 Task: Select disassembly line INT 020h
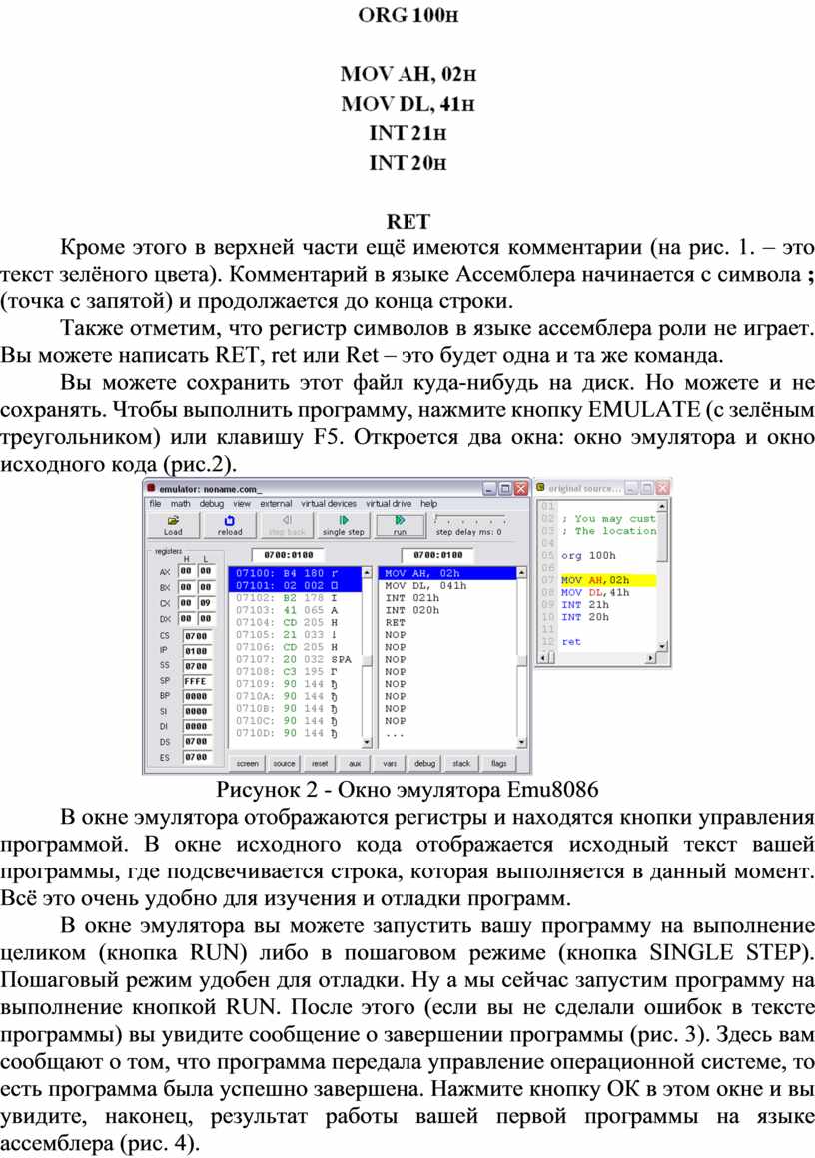(447, 610)
